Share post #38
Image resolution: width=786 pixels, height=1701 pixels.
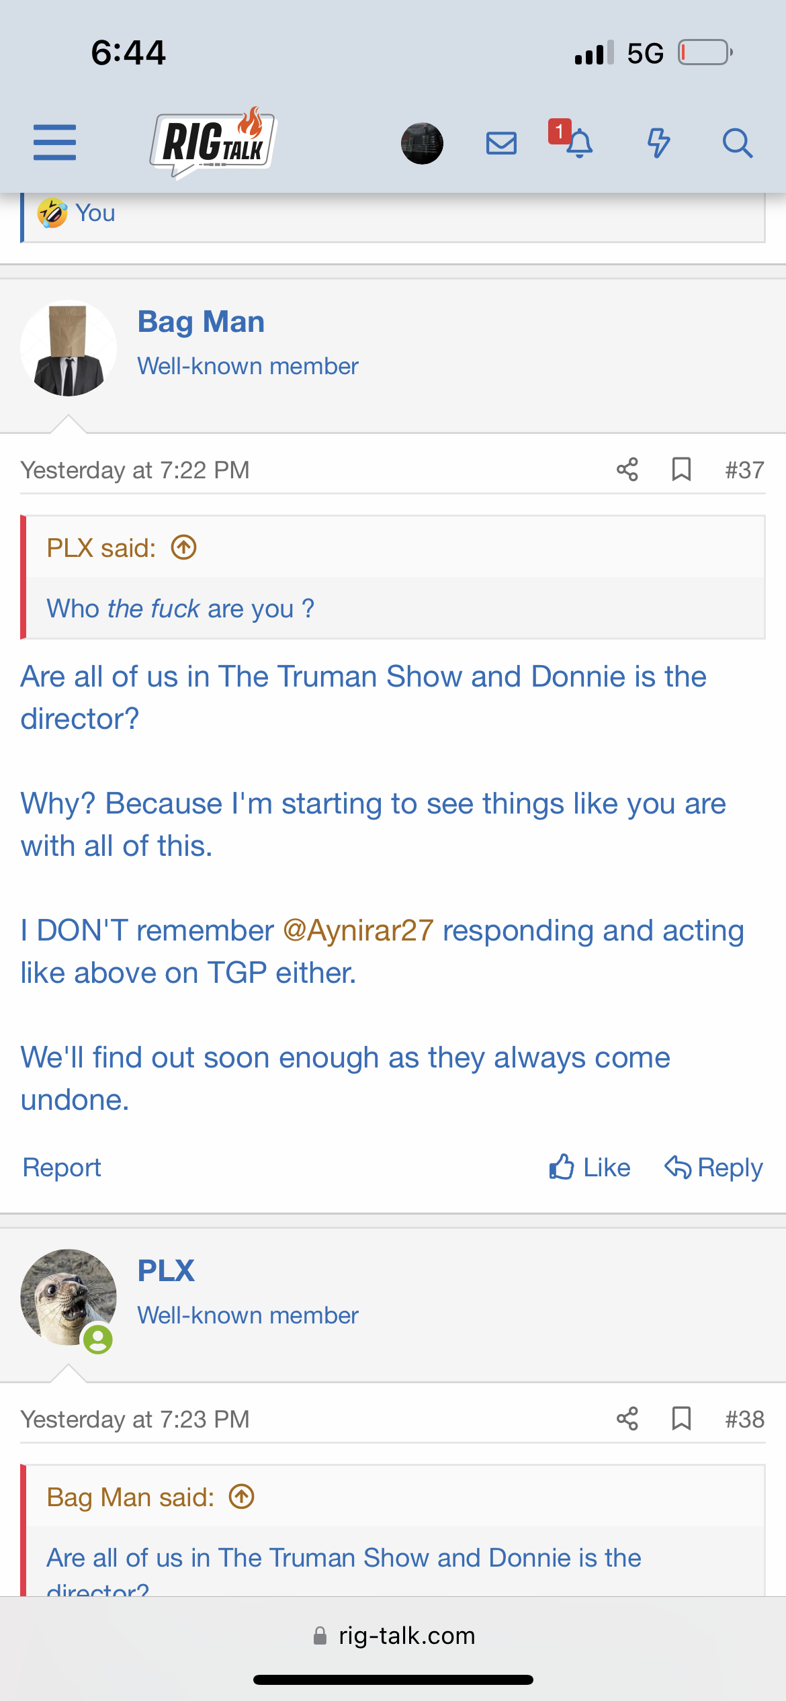pyautogui.click(x=627, y=1419)
